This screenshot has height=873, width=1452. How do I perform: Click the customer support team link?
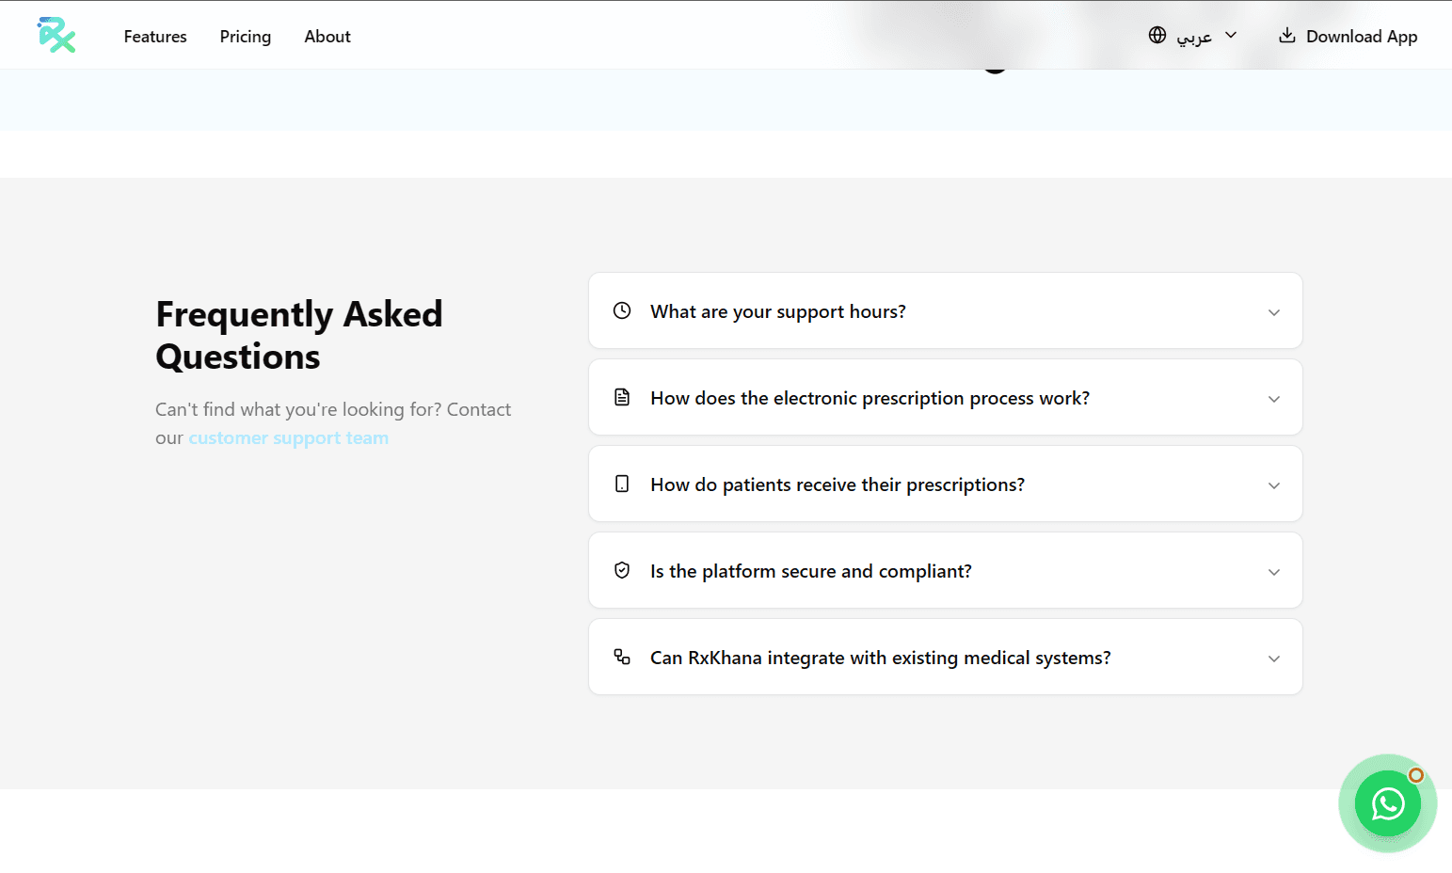click(x=288, y=438)
